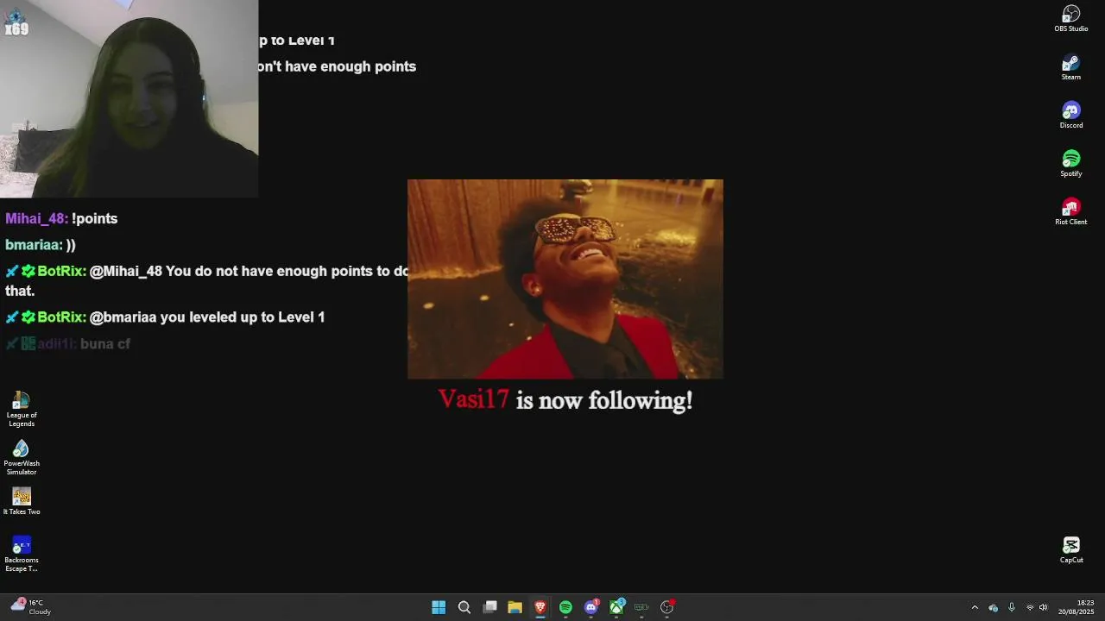This screenshot has width=1105, height=621.
Task: Open the clock showing 18:23 20/08/2025
Action: [1077, 607]
